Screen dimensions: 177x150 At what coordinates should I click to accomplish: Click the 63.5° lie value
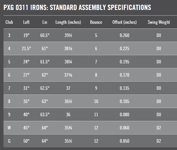(45, 115)
